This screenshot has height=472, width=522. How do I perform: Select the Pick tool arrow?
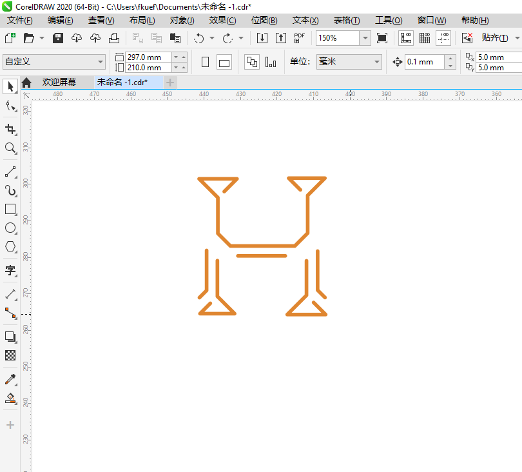(10, 86)
